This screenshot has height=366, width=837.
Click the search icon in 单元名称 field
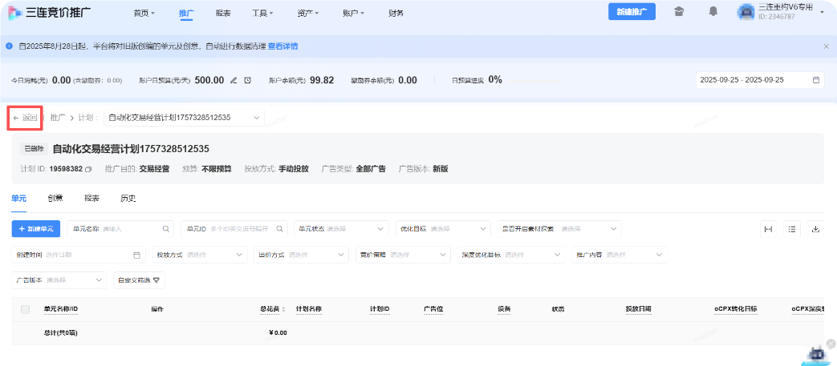[165, 228]
